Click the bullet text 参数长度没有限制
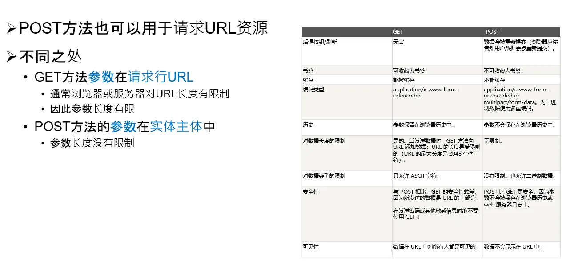This screenshot has height=261, width=578. point(92,143)
